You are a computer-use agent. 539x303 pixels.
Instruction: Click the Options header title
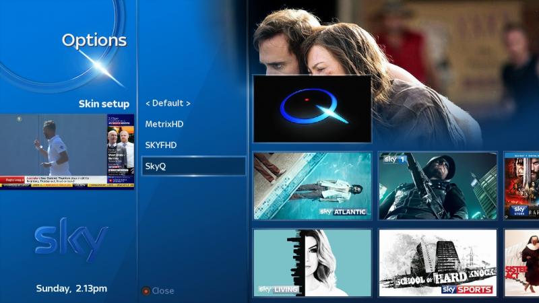(94, 40)
